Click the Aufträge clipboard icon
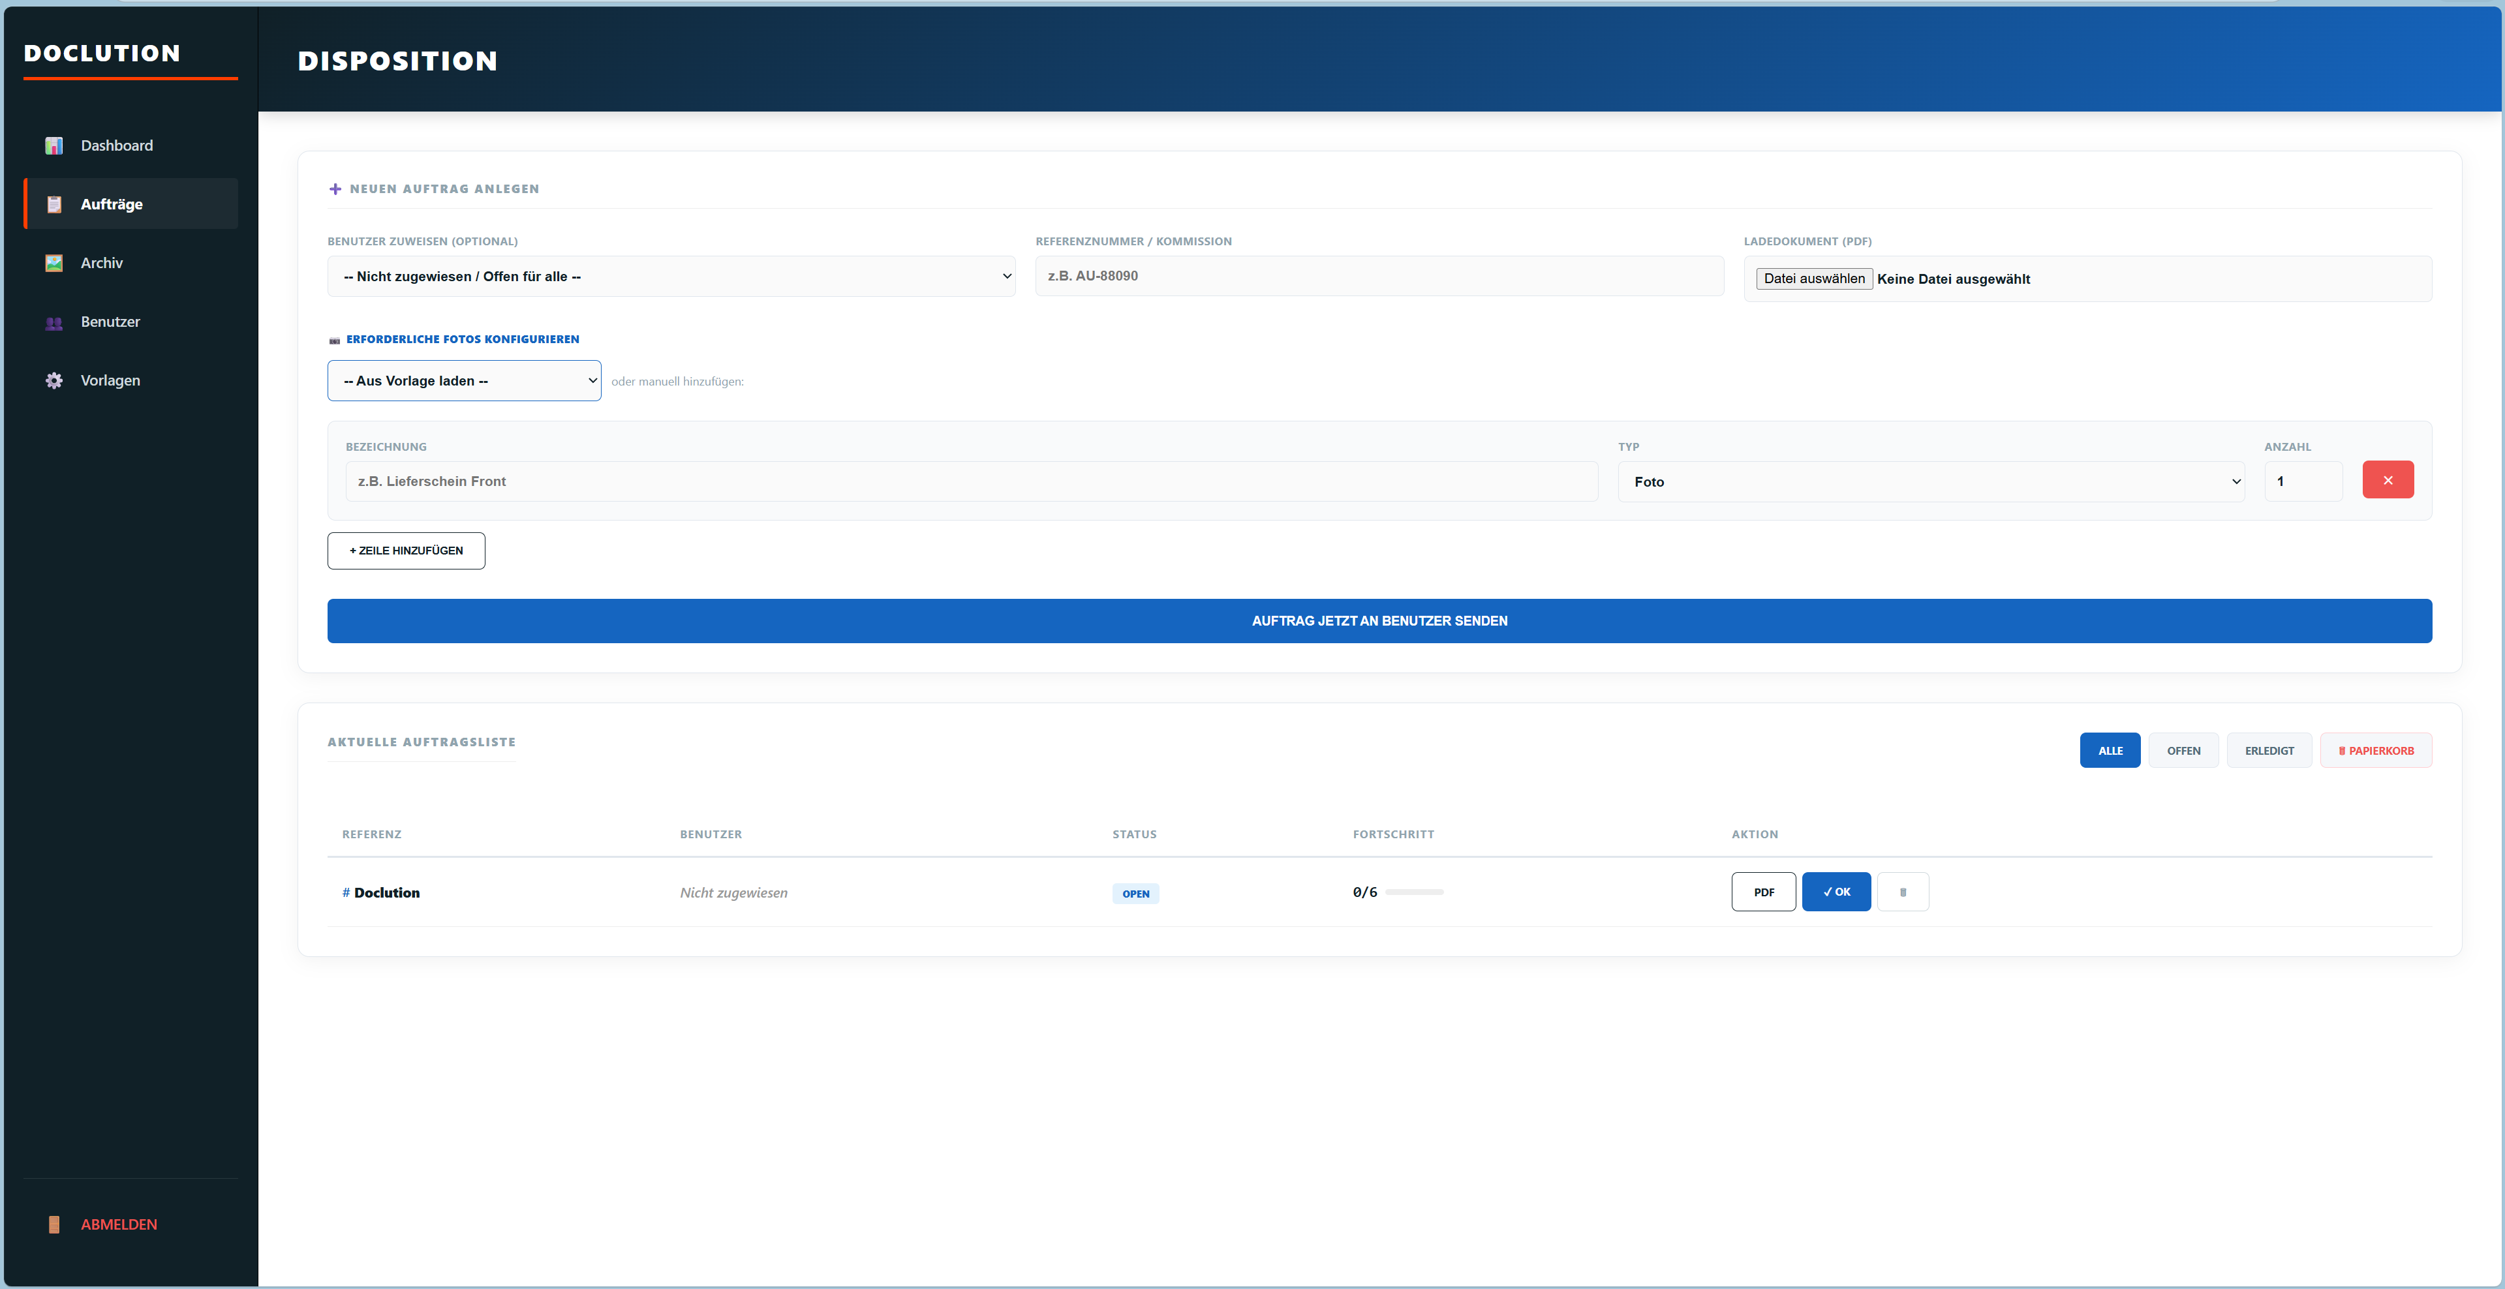This screenshot has width=2505, height=1289. 54,204
